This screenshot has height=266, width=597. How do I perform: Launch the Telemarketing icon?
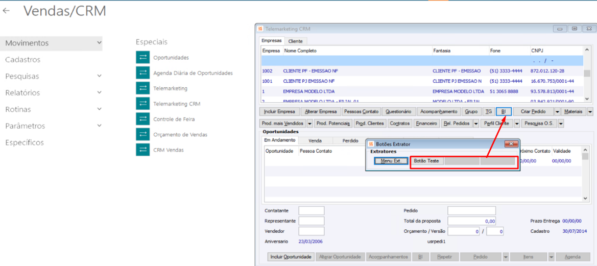click(x=143, y=88)
